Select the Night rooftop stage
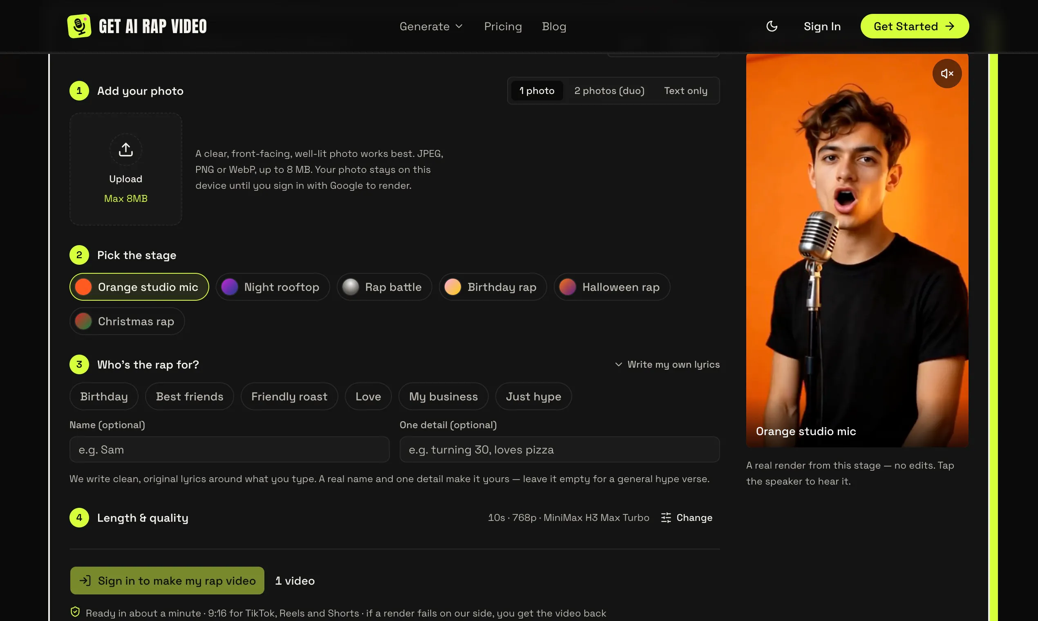Viewport: 1038px width, 621px height. click(x=273, y=287)
